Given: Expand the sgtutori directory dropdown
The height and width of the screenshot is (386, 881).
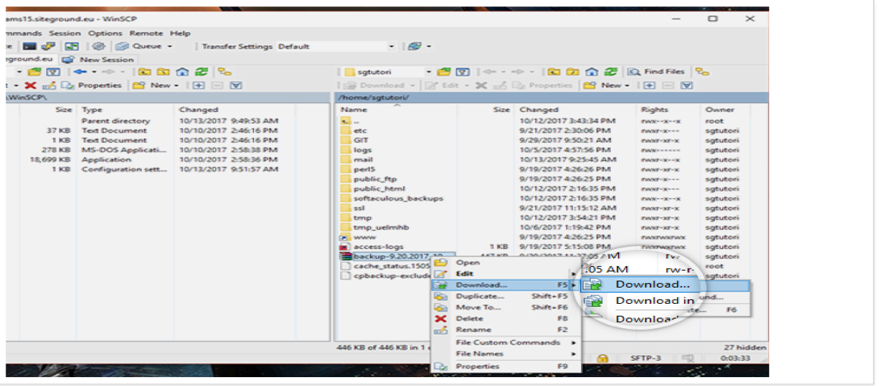Looking at the screenshot, I should [x=430, y=72].
